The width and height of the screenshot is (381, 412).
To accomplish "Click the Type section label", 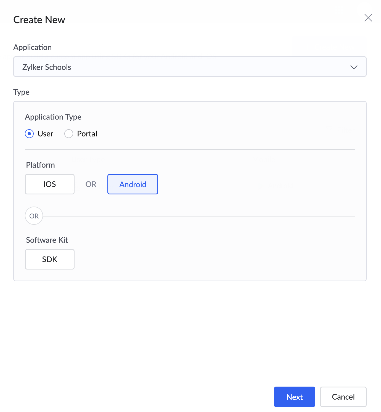I will 22,92.
